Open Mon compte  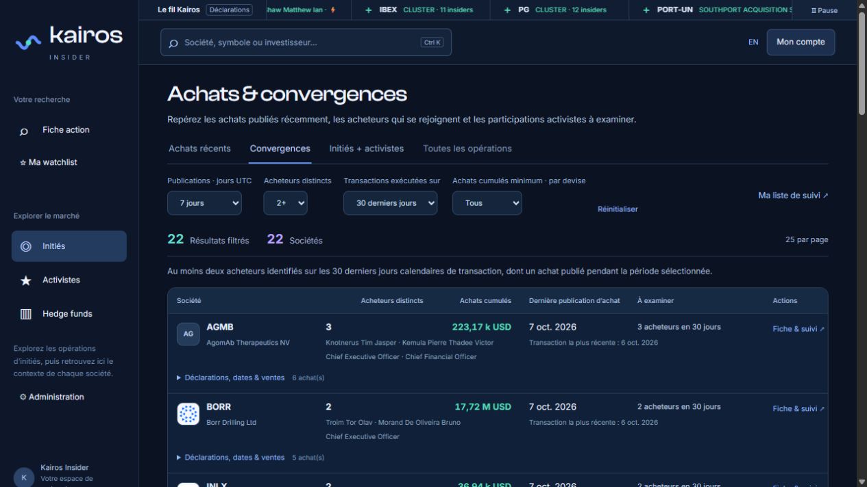point(801,42)
